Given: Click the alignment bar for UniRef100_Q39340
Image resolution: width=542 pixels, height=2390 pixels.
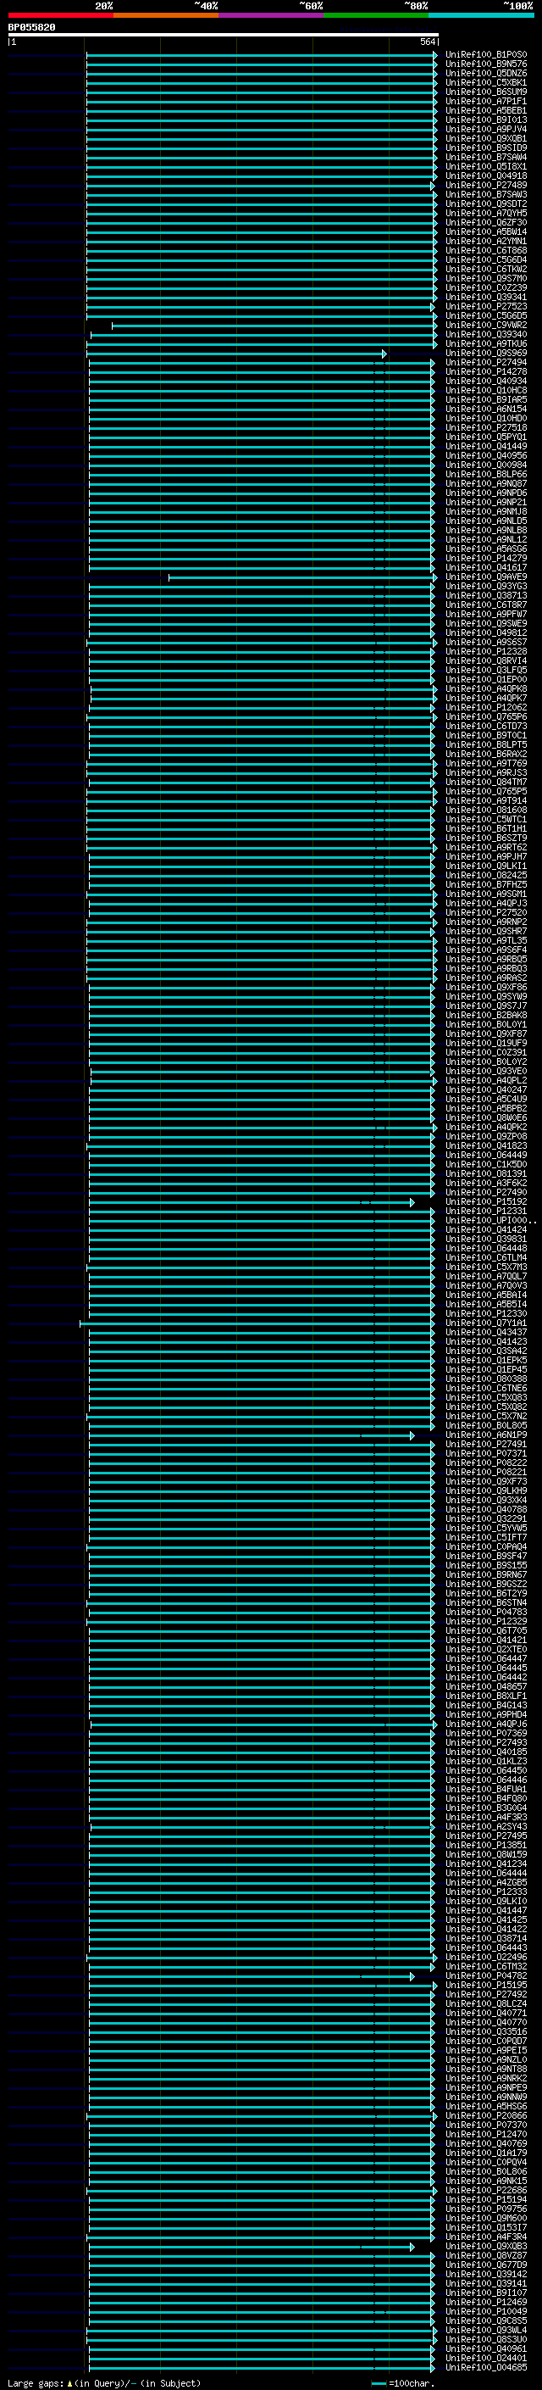Looking at the screenshot, I should click(x=264, y=335).
